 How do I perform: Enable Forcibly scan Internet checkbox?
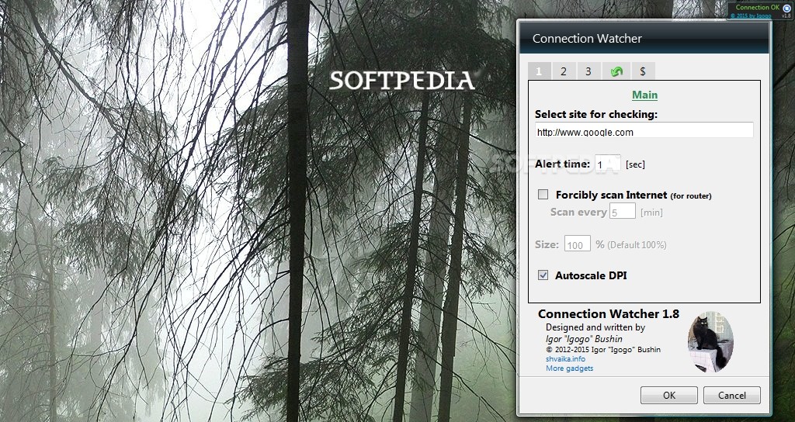click(x=543, y=195)
